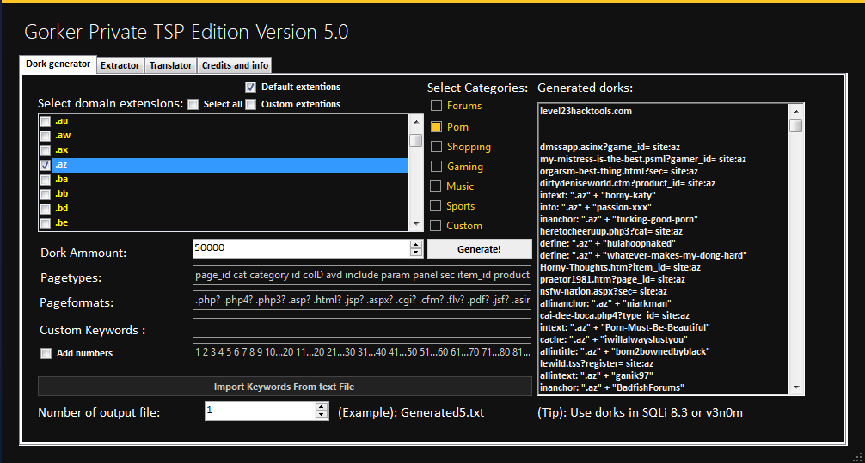Screen dimensions: 865x463
Task: Click the Custom Keywords input field
Action: (x=362, y=327)
